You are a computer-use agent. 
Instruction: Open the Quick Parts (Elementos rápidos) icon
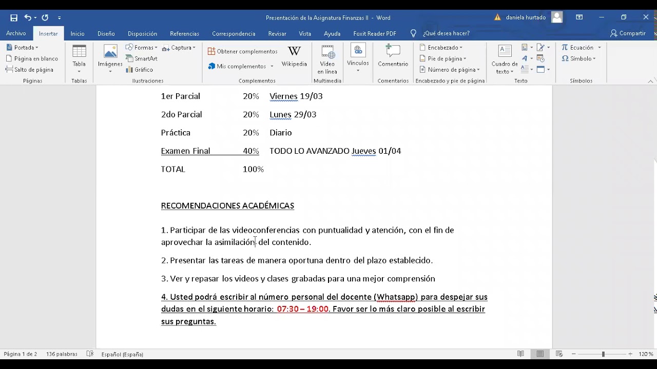(527, 48)
